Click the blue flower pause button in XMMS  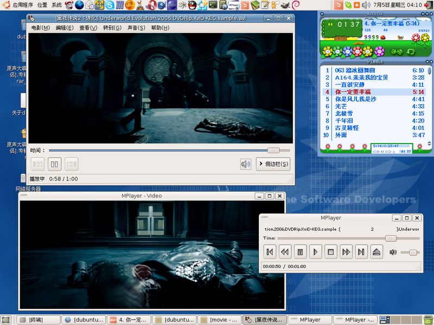tap(347, 51)
